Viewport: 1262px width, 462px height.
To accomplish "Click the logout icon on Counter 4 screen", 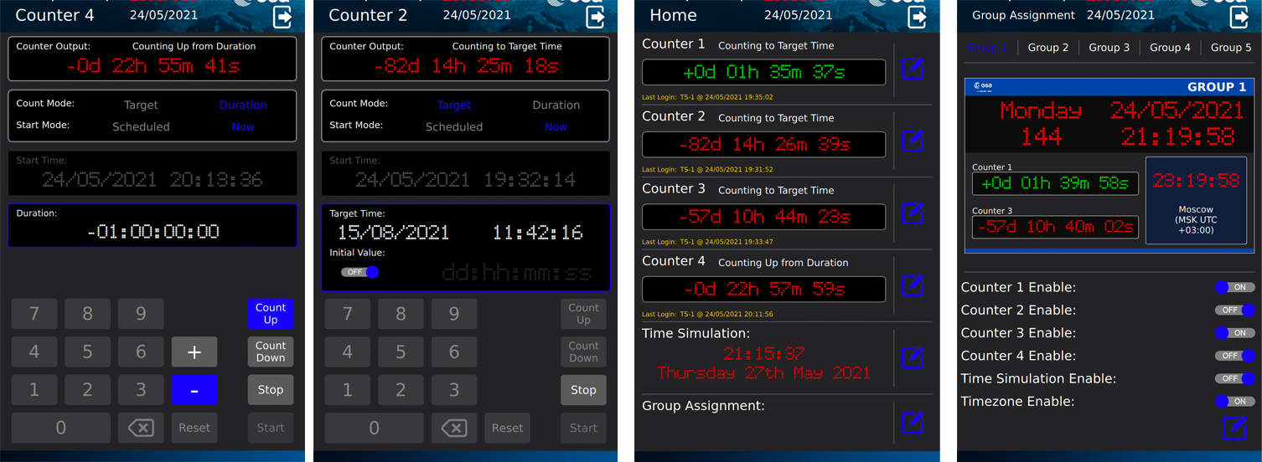I will coord(282,17).
